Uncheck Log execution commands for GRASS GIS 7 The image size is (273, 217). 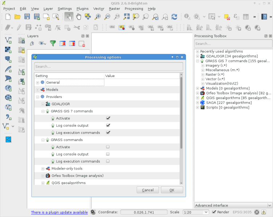tap(108, 132)
